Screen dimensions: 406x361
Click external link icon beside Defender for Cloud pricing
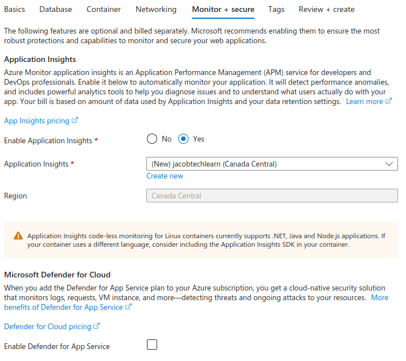pyautogui.click(x=97, y=327)
